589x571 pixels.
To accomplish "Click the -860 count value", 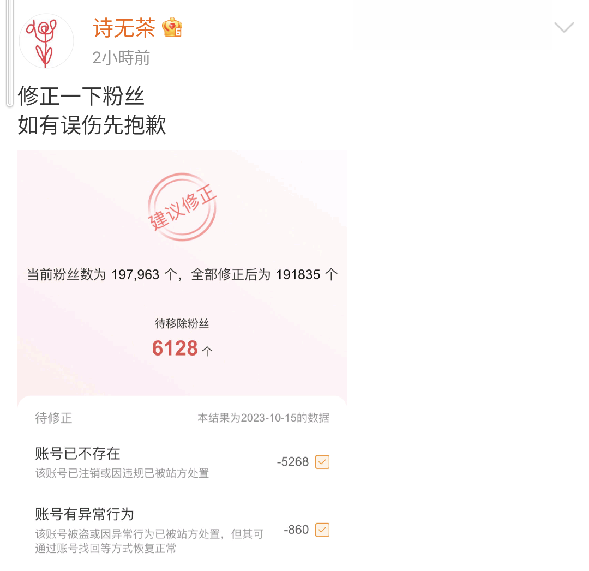I will [x=296, y=530].
